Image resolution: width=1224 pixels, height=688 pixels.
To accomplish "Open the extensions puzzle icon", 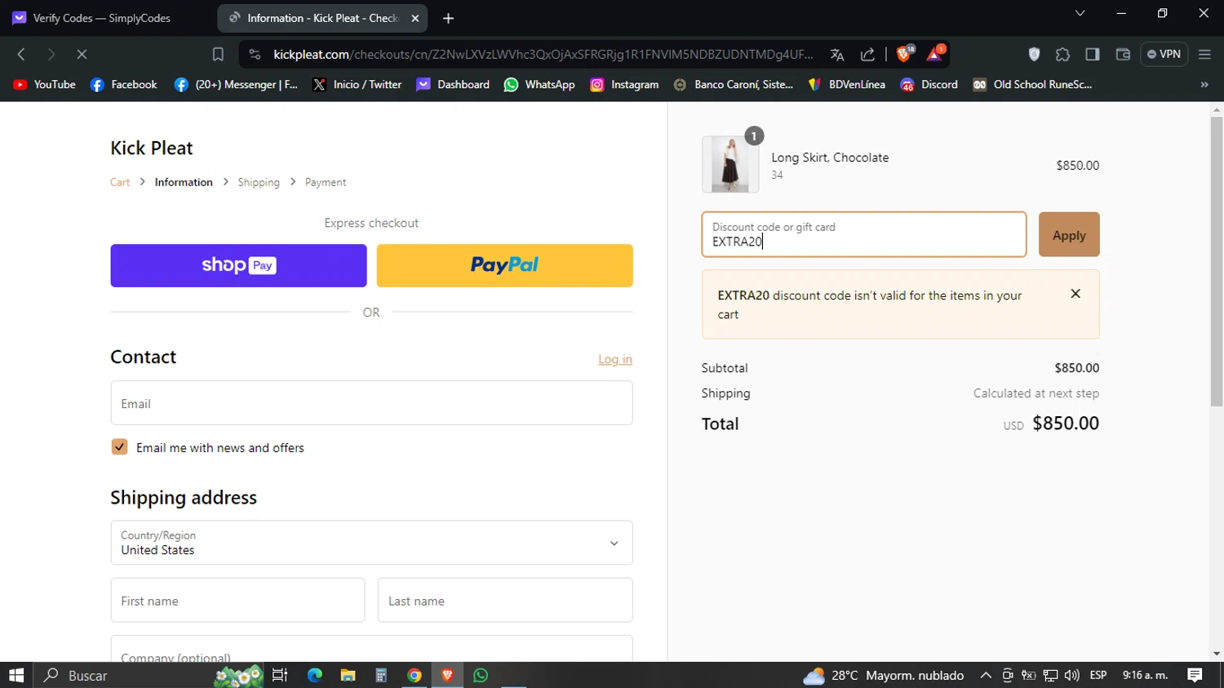I will 1062,54.
